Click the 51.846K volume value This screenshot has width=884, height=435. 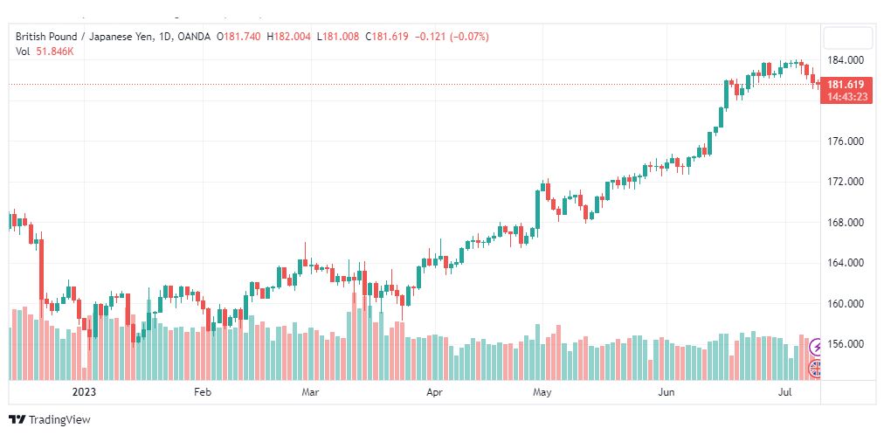[x=55, y=52]
